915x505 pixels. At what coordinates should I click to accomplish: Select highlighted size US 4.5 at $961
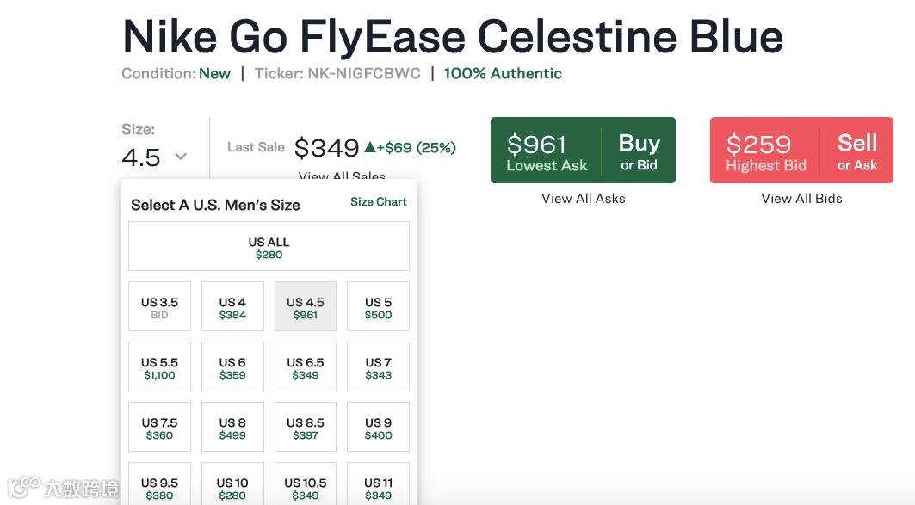306,307
